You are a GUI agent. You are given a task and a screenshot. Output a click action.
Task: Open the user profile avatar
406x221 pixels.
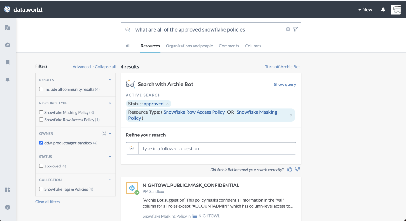coord(396,10)
